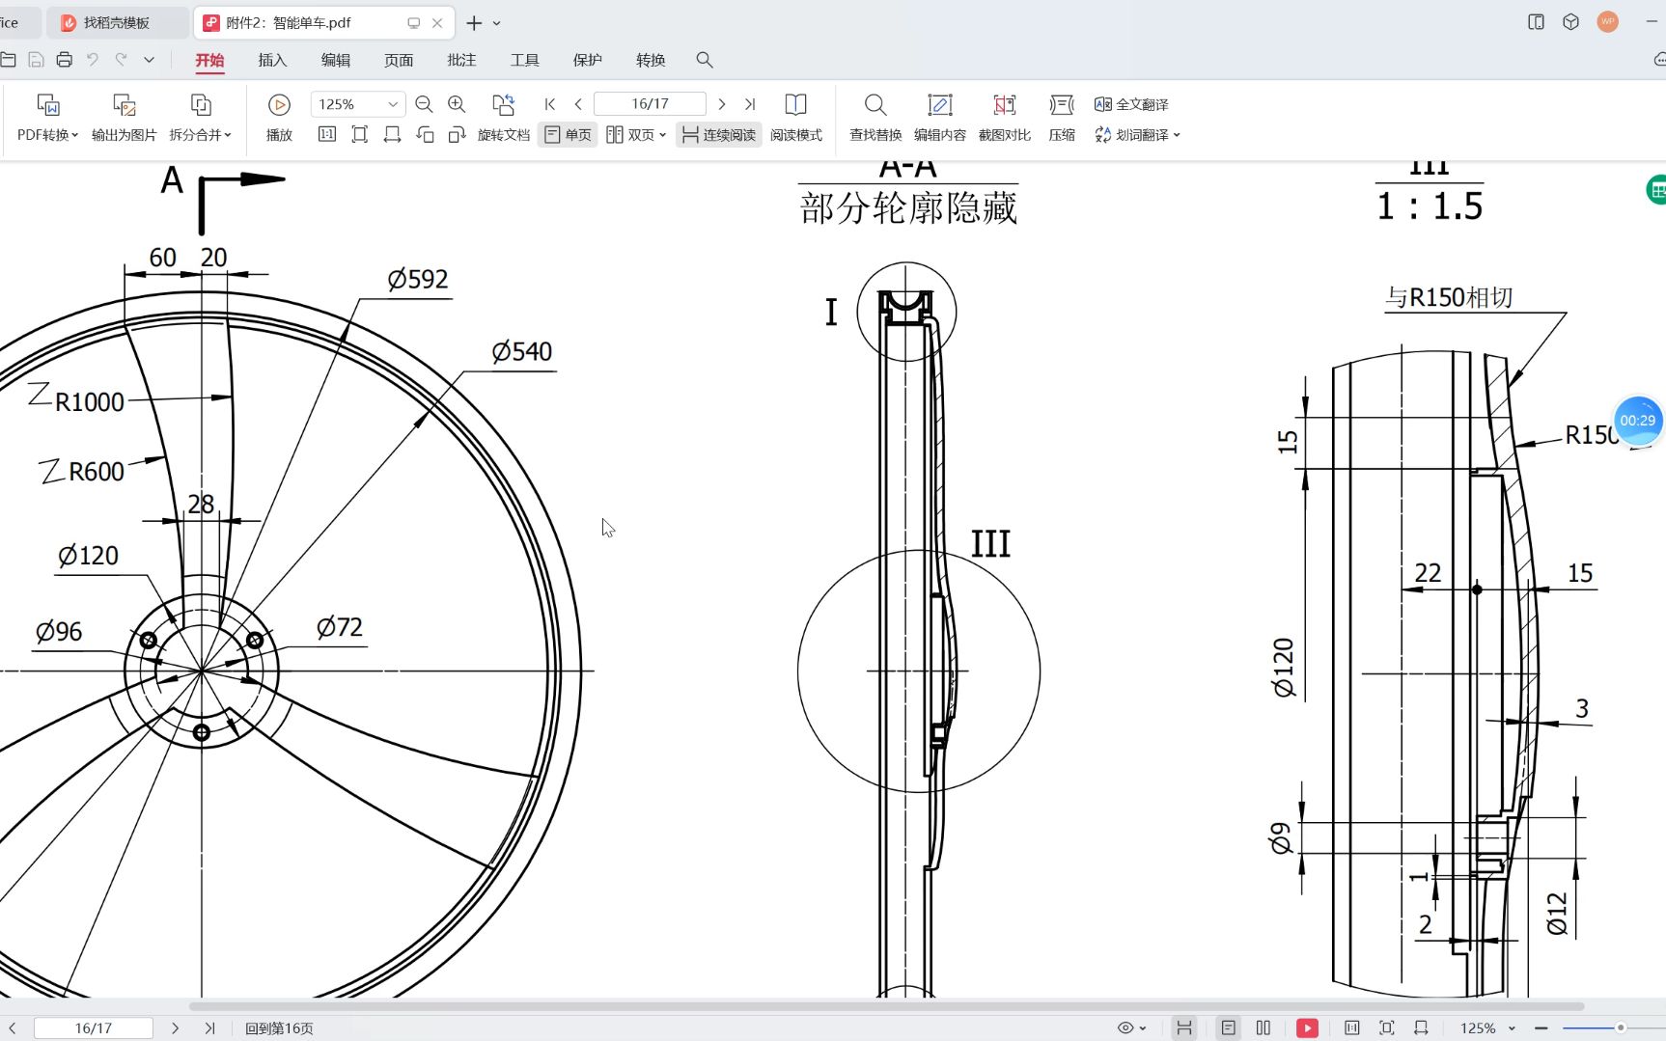Click the red play button in status bar

1307,1027
